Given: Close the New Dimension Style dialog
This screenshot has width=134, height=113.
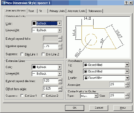Looking at the screenshot, I should tap(131, 3).
